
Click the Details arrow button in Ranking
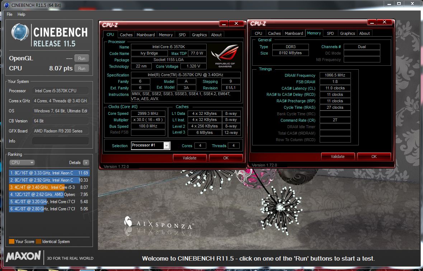tap(86, 163)
